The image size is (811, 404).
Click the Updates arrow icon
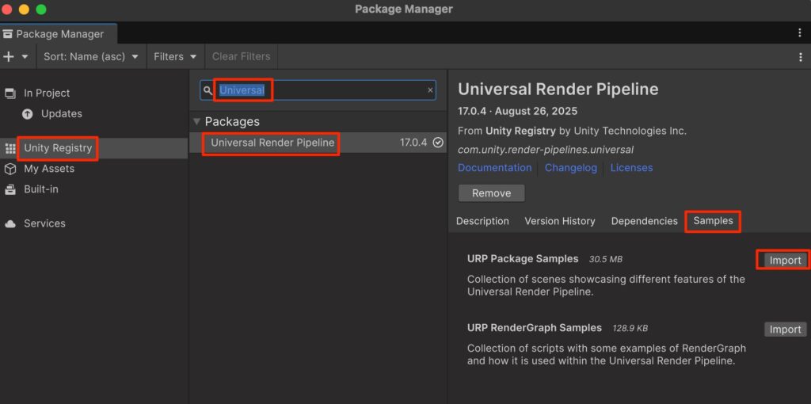tap(28, 114)
